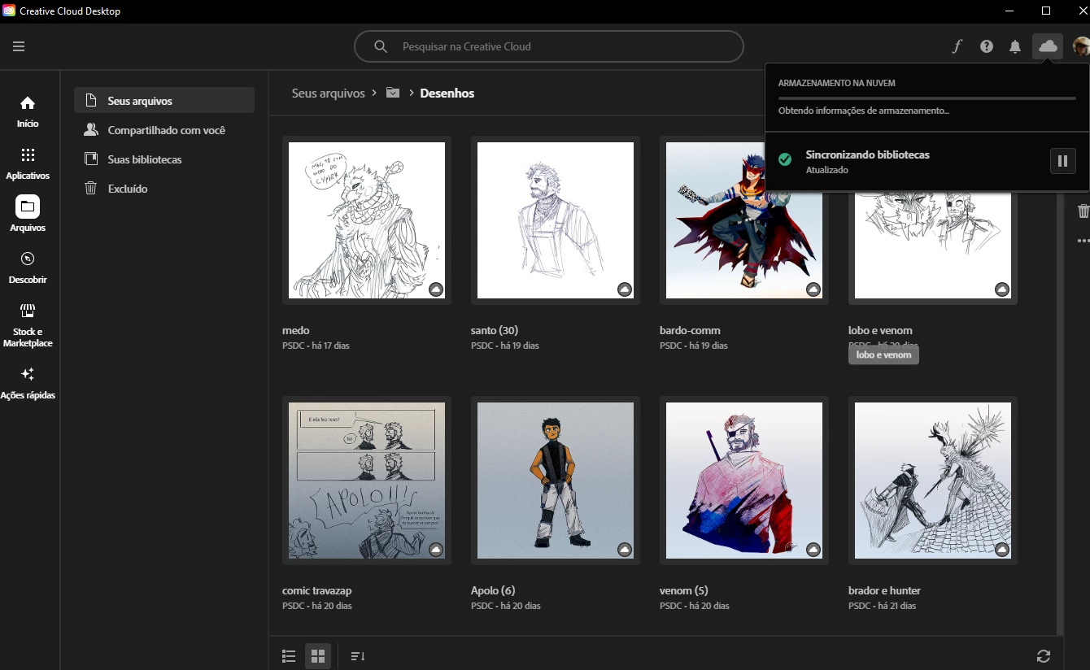Image resolution: width=1090 pixels, height=670 pixels.
Task: Open Aplicativos in the sidebar
Action: click(28, 163)
